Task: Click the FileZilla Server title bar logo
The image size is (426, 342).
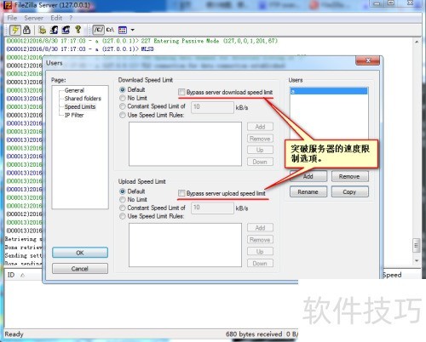Action: pyautogui.click(x=9, y=5)
